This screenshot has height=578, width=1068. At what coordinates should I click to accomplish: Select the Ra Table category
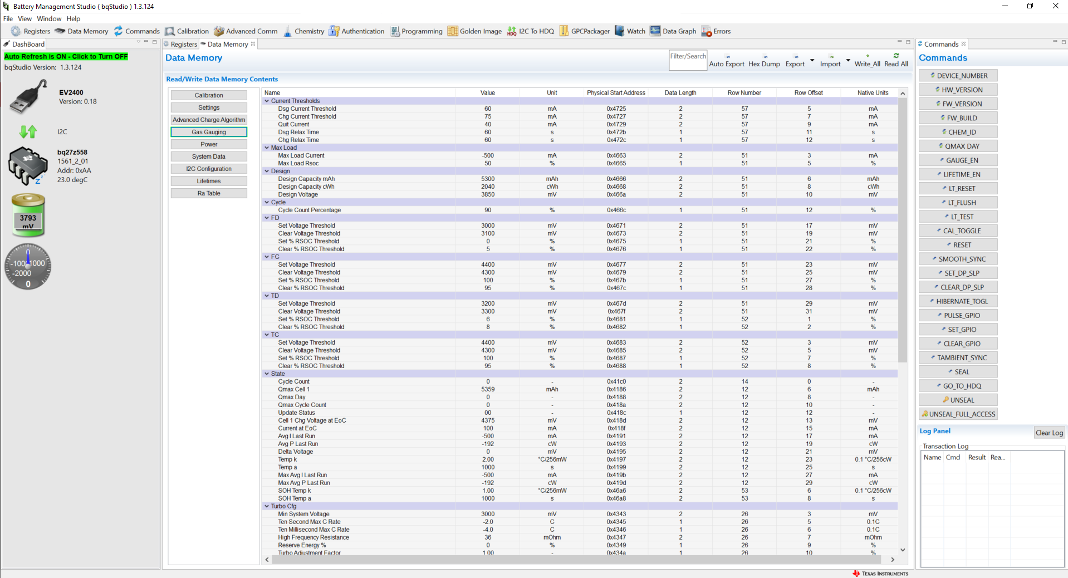coord(209,193)
